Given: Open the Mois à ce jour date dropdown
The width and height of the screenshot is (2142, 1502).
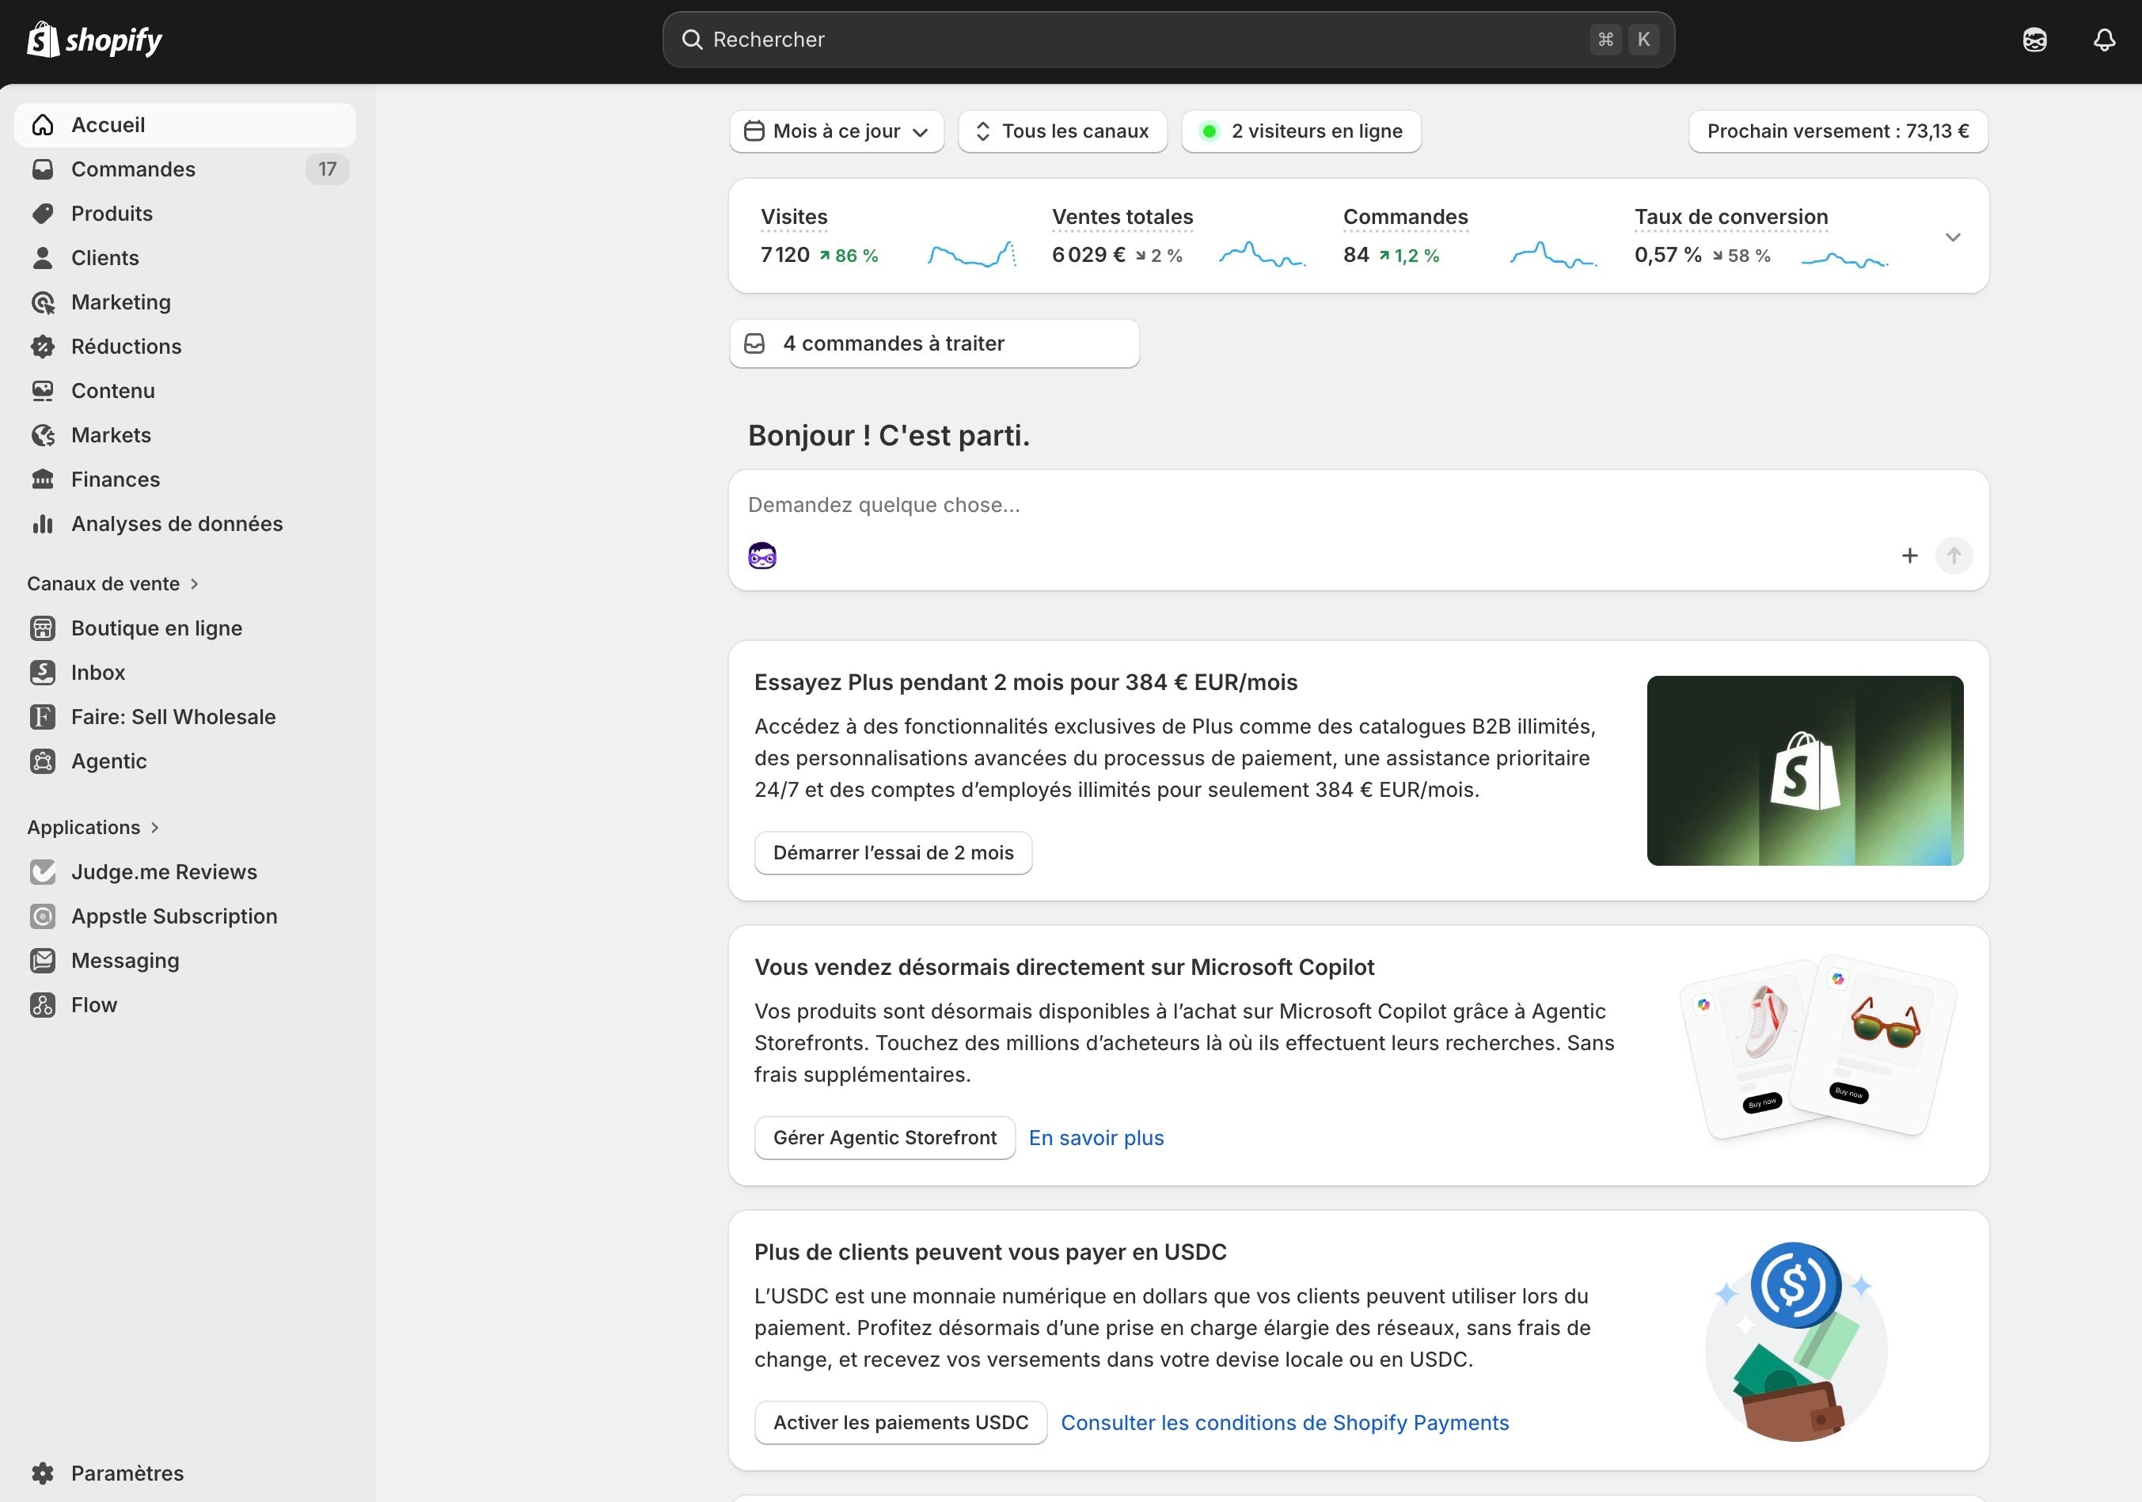Looking at the screenshot, I should tap(837, 131).
